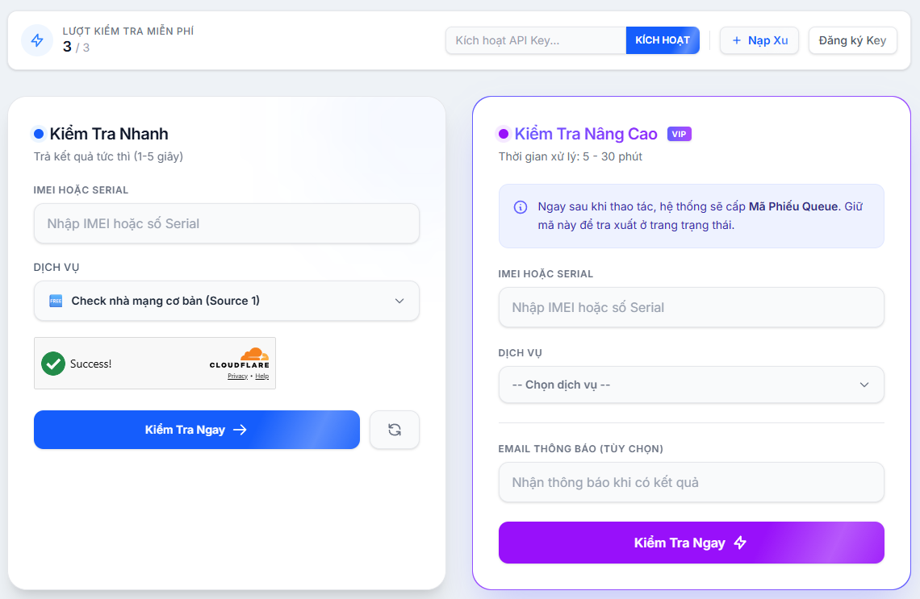
Task: Click the FREE badge icon in service dropdown
Action: [56, 301]
